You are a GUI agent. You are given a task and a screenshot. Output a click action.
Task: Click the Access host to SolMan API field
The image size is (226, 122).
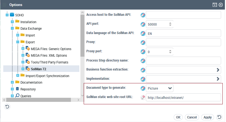tap(183, 15)
